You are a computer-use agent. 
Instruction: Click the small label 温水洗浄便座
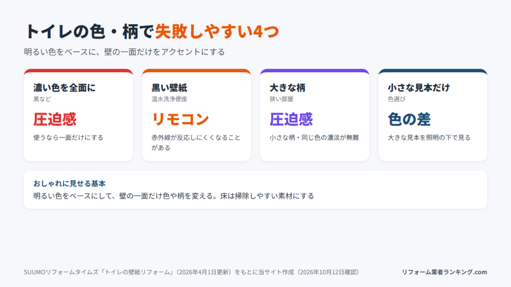click(x=170, y=99)
